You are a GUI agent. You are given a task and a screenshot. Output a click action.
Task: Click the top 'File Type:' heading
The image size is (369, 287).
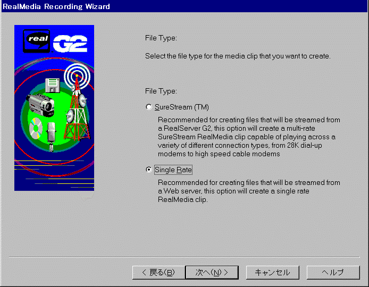pos(161,38)
